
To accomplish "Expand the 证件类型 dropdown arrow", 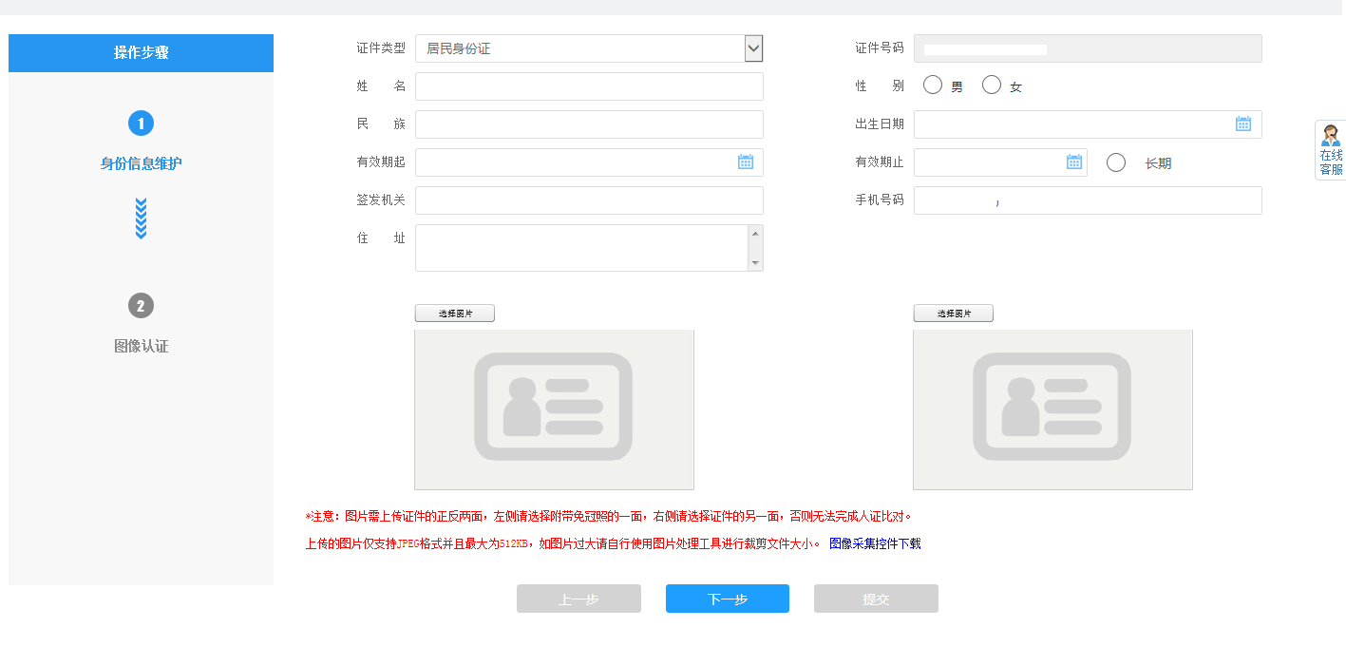I will coord(753,48).
